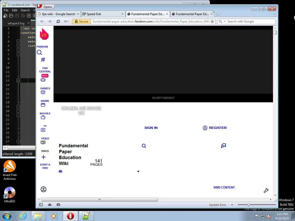
Task: Click the sidebar user profile icon
Action: pos(44,189)
